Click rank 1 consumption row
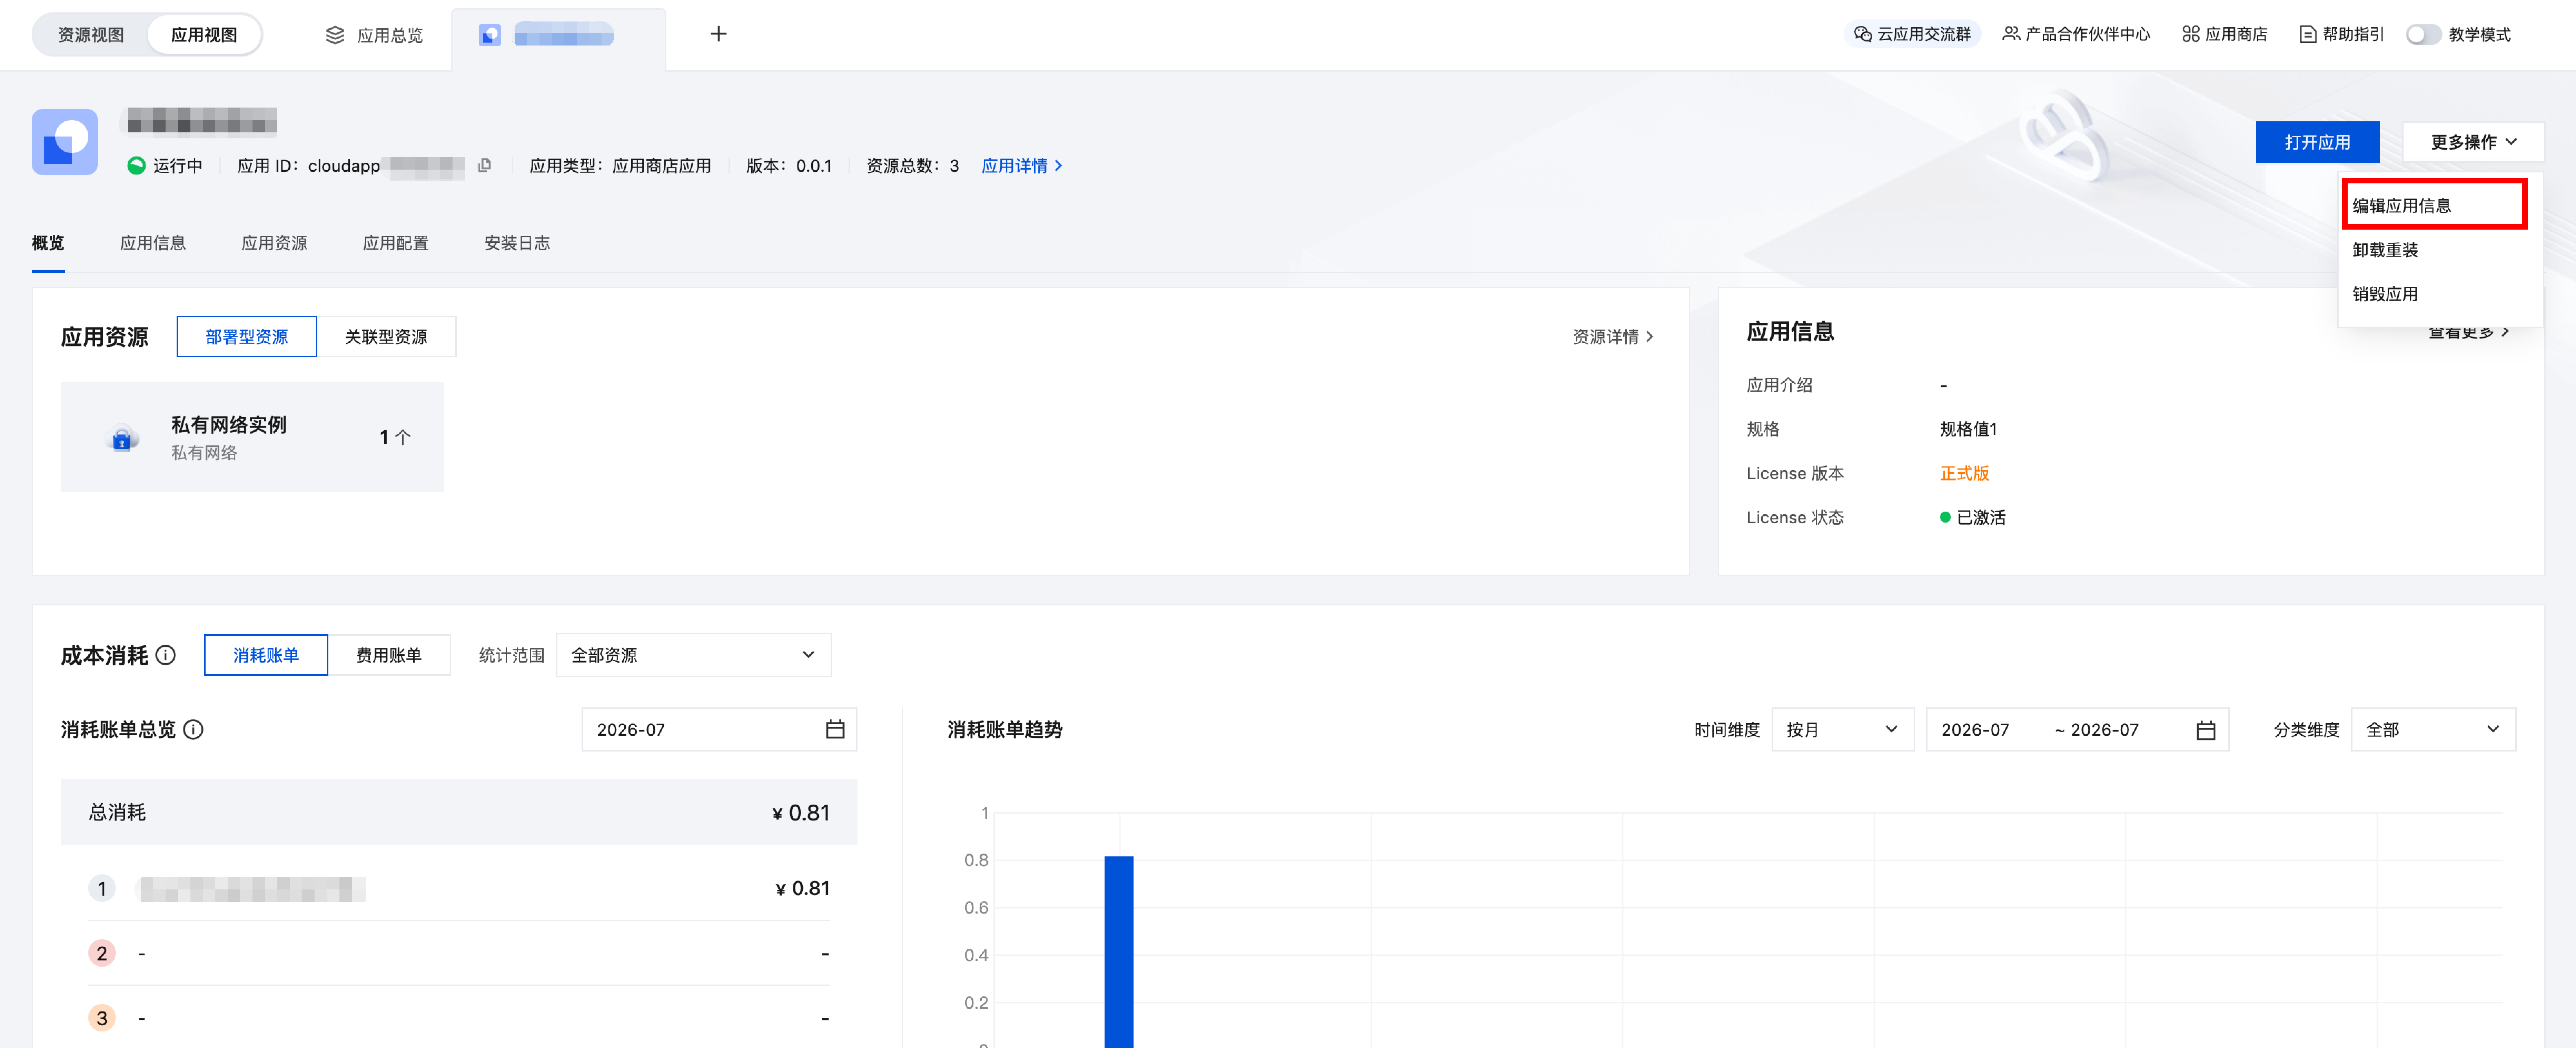This screenshot has width=2576, height=1048. (x=459, y=888)
